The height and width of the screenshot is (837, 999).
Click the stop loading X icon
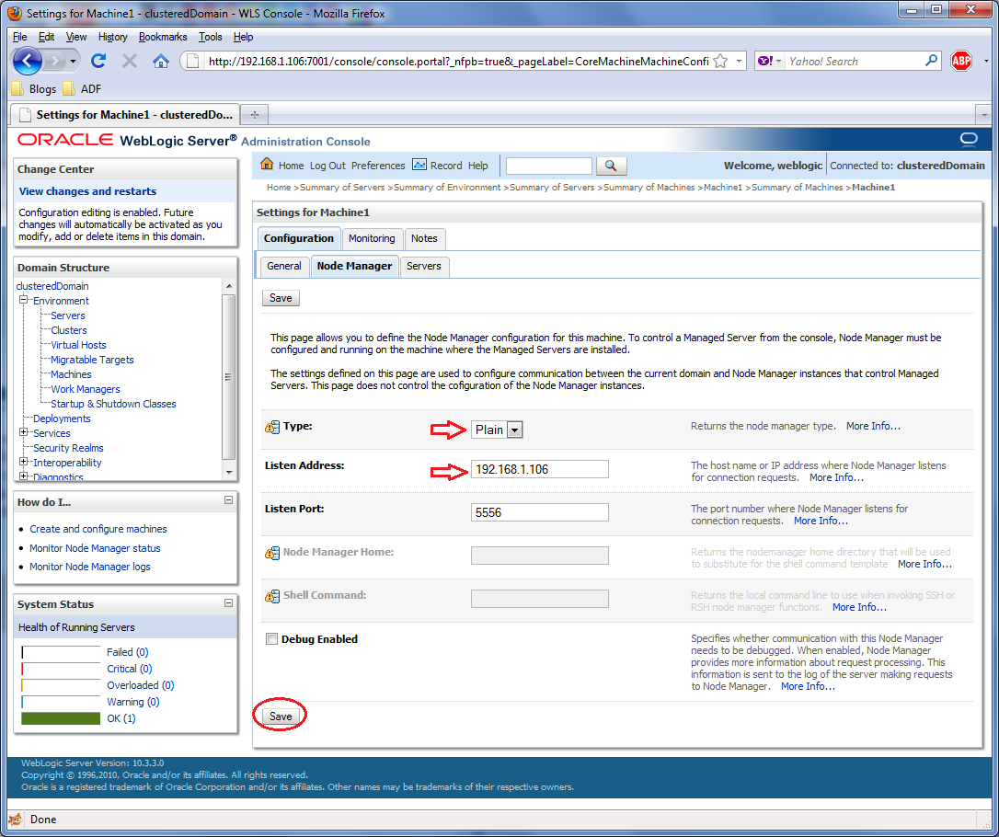pos(130,61)
